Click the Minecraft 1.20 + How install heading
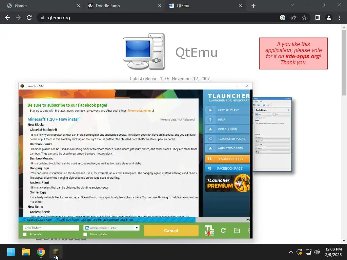347x260 pixels. click(53, 119)
